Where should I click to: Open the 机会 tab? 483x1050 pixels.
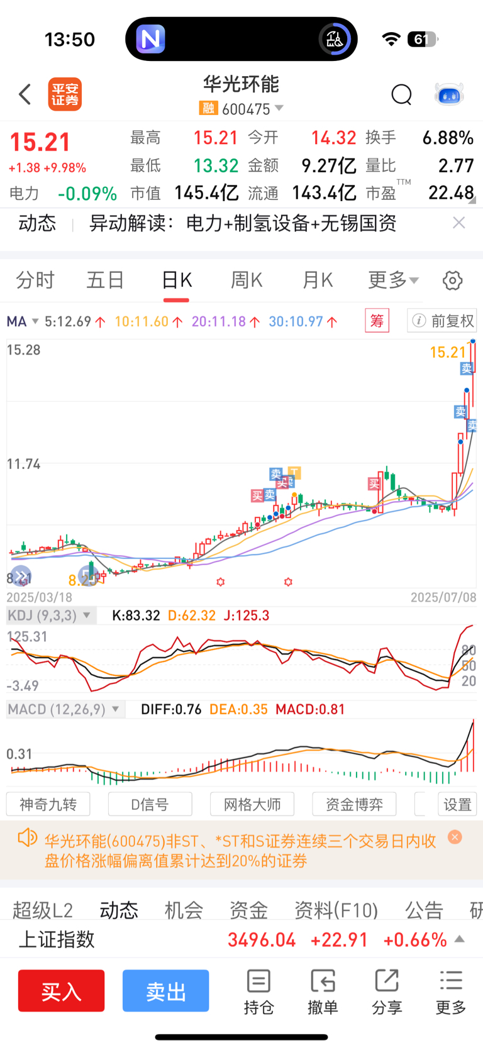[x=184, y=910]
